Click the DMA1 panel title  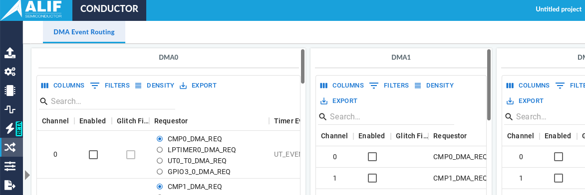pyautogui.click(x=401, y=57)
